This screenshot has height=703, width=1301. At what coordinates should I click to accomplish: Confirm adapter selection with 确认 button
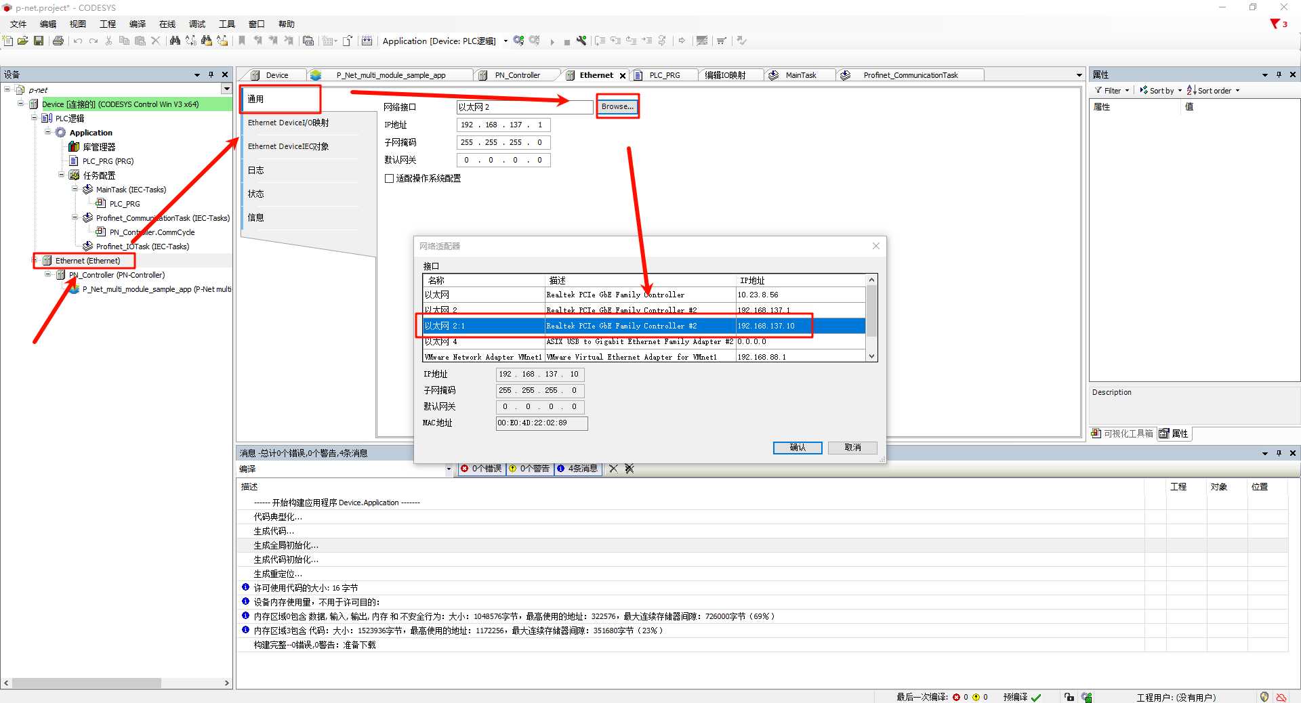coord(798,448)
